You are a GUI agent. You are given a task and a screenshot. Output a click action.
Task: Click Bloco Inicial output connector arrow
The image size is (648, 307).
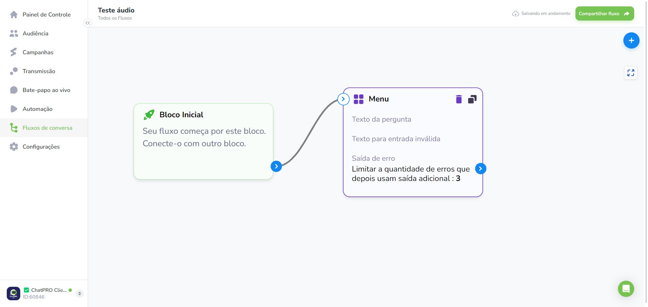[x=276, y=166]
